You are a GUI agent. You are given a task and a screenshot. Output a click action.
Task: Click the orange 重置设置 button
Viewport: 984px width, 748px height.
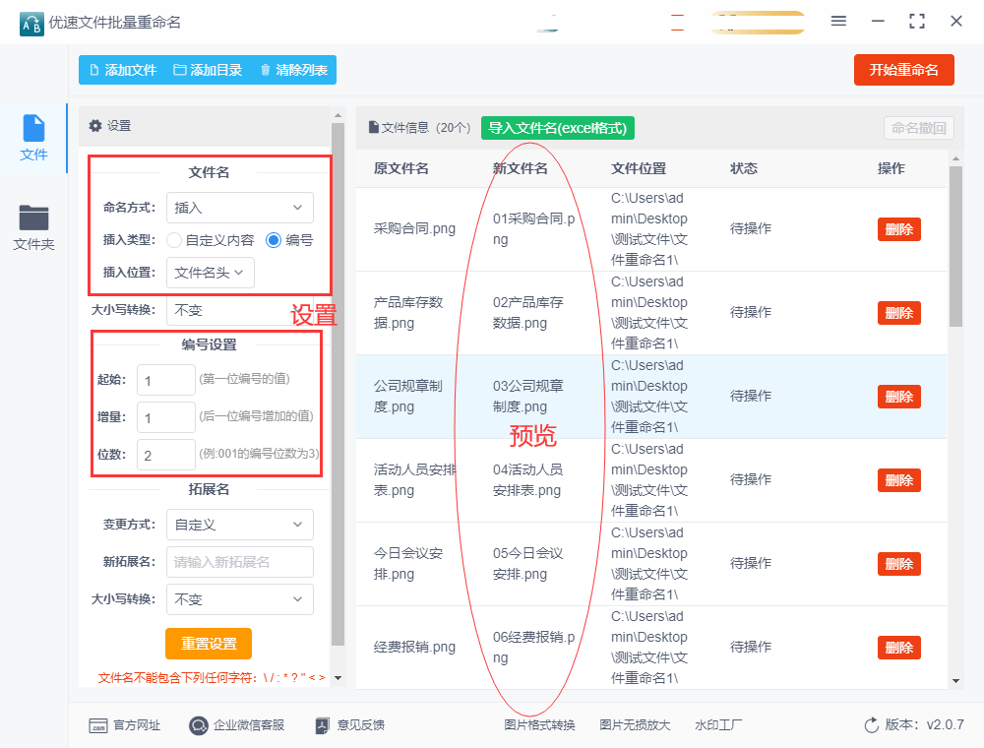click(x=209, y=644)
